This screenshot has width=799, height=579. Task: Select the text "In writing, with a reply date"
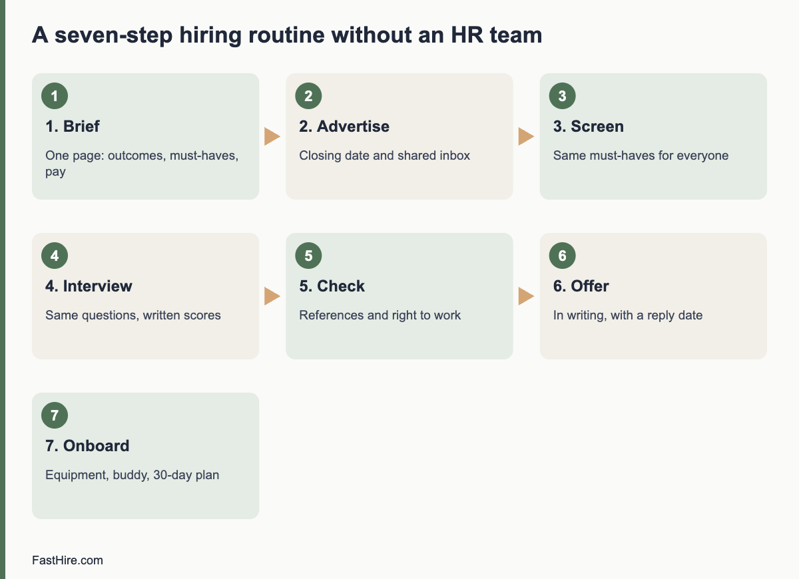pyautogui.click(x=628, y=315)
